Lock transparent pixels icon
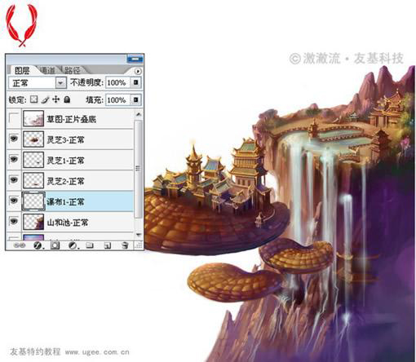Image resolution: width=416 pixels, height=362 pixels. [34, 99]
